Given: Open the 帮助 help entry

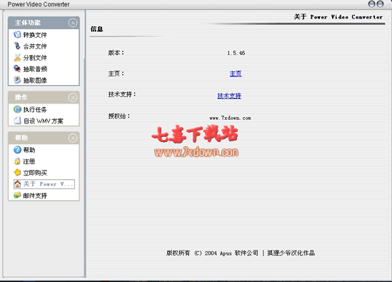Looking at the screenshot, I should point(29,150).
